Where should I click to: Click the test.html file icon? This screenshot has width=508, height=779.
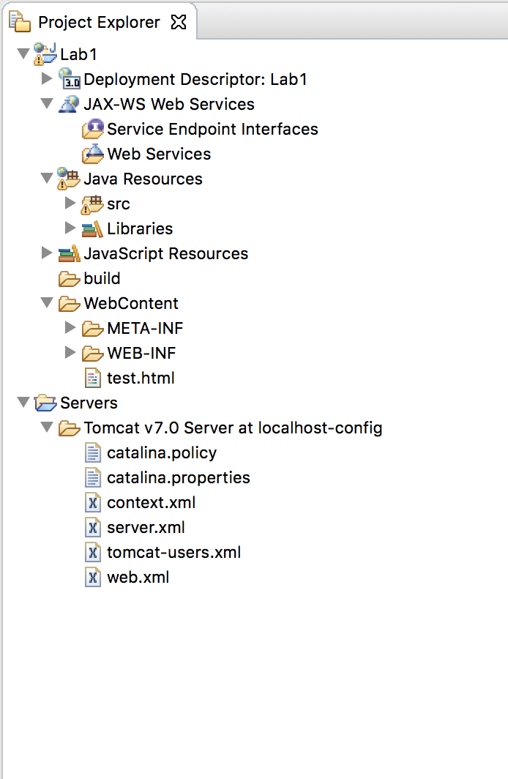[x=92, y=378]
